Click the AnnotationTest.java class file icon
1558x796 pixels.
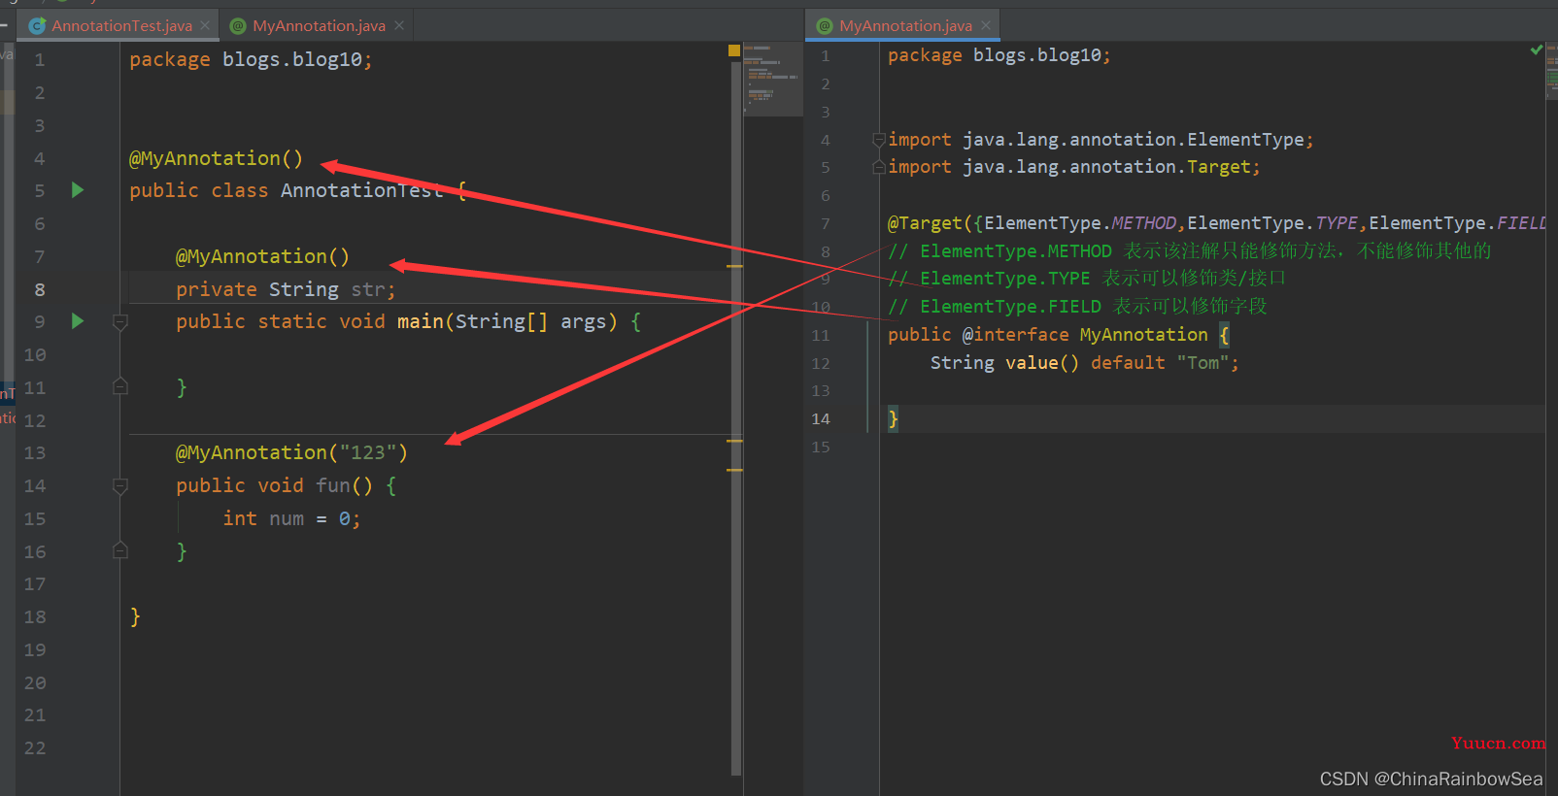coord(38,26)
